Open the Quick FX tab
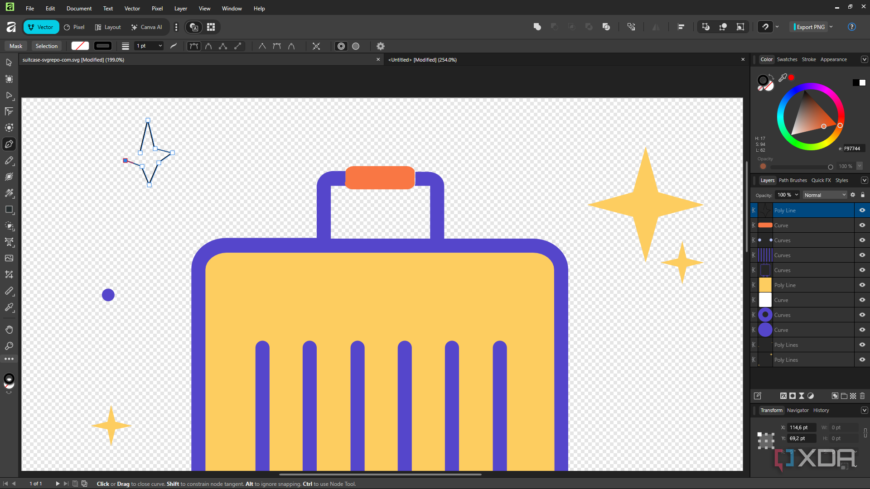The height and width of the screenshot is (489, 870). pos(821,180)
